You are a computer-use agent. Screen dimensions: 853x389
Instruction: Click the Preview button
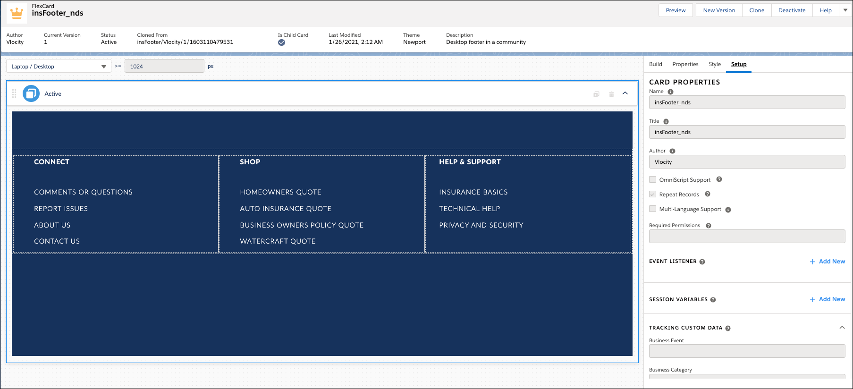676,10
